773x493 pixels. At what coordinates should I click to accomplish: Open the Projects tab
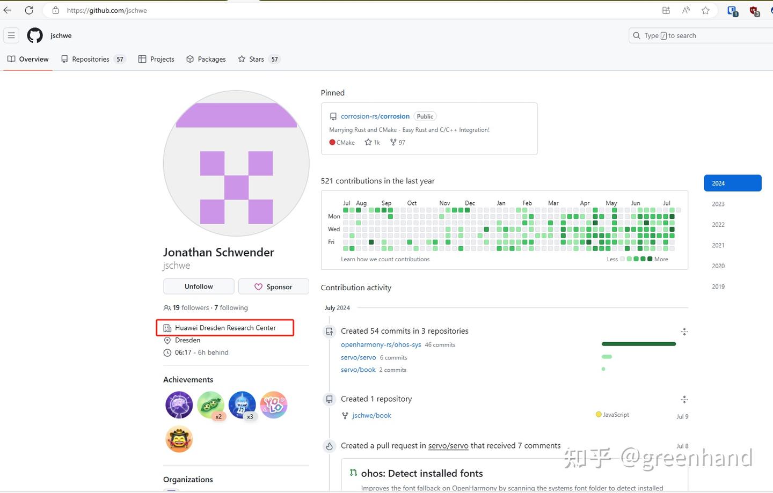(x=162, y=59)
